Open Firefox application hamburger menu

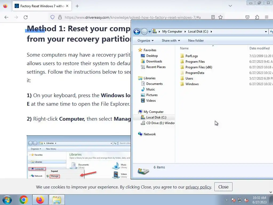pyautogui.click(x=267, y=17)
